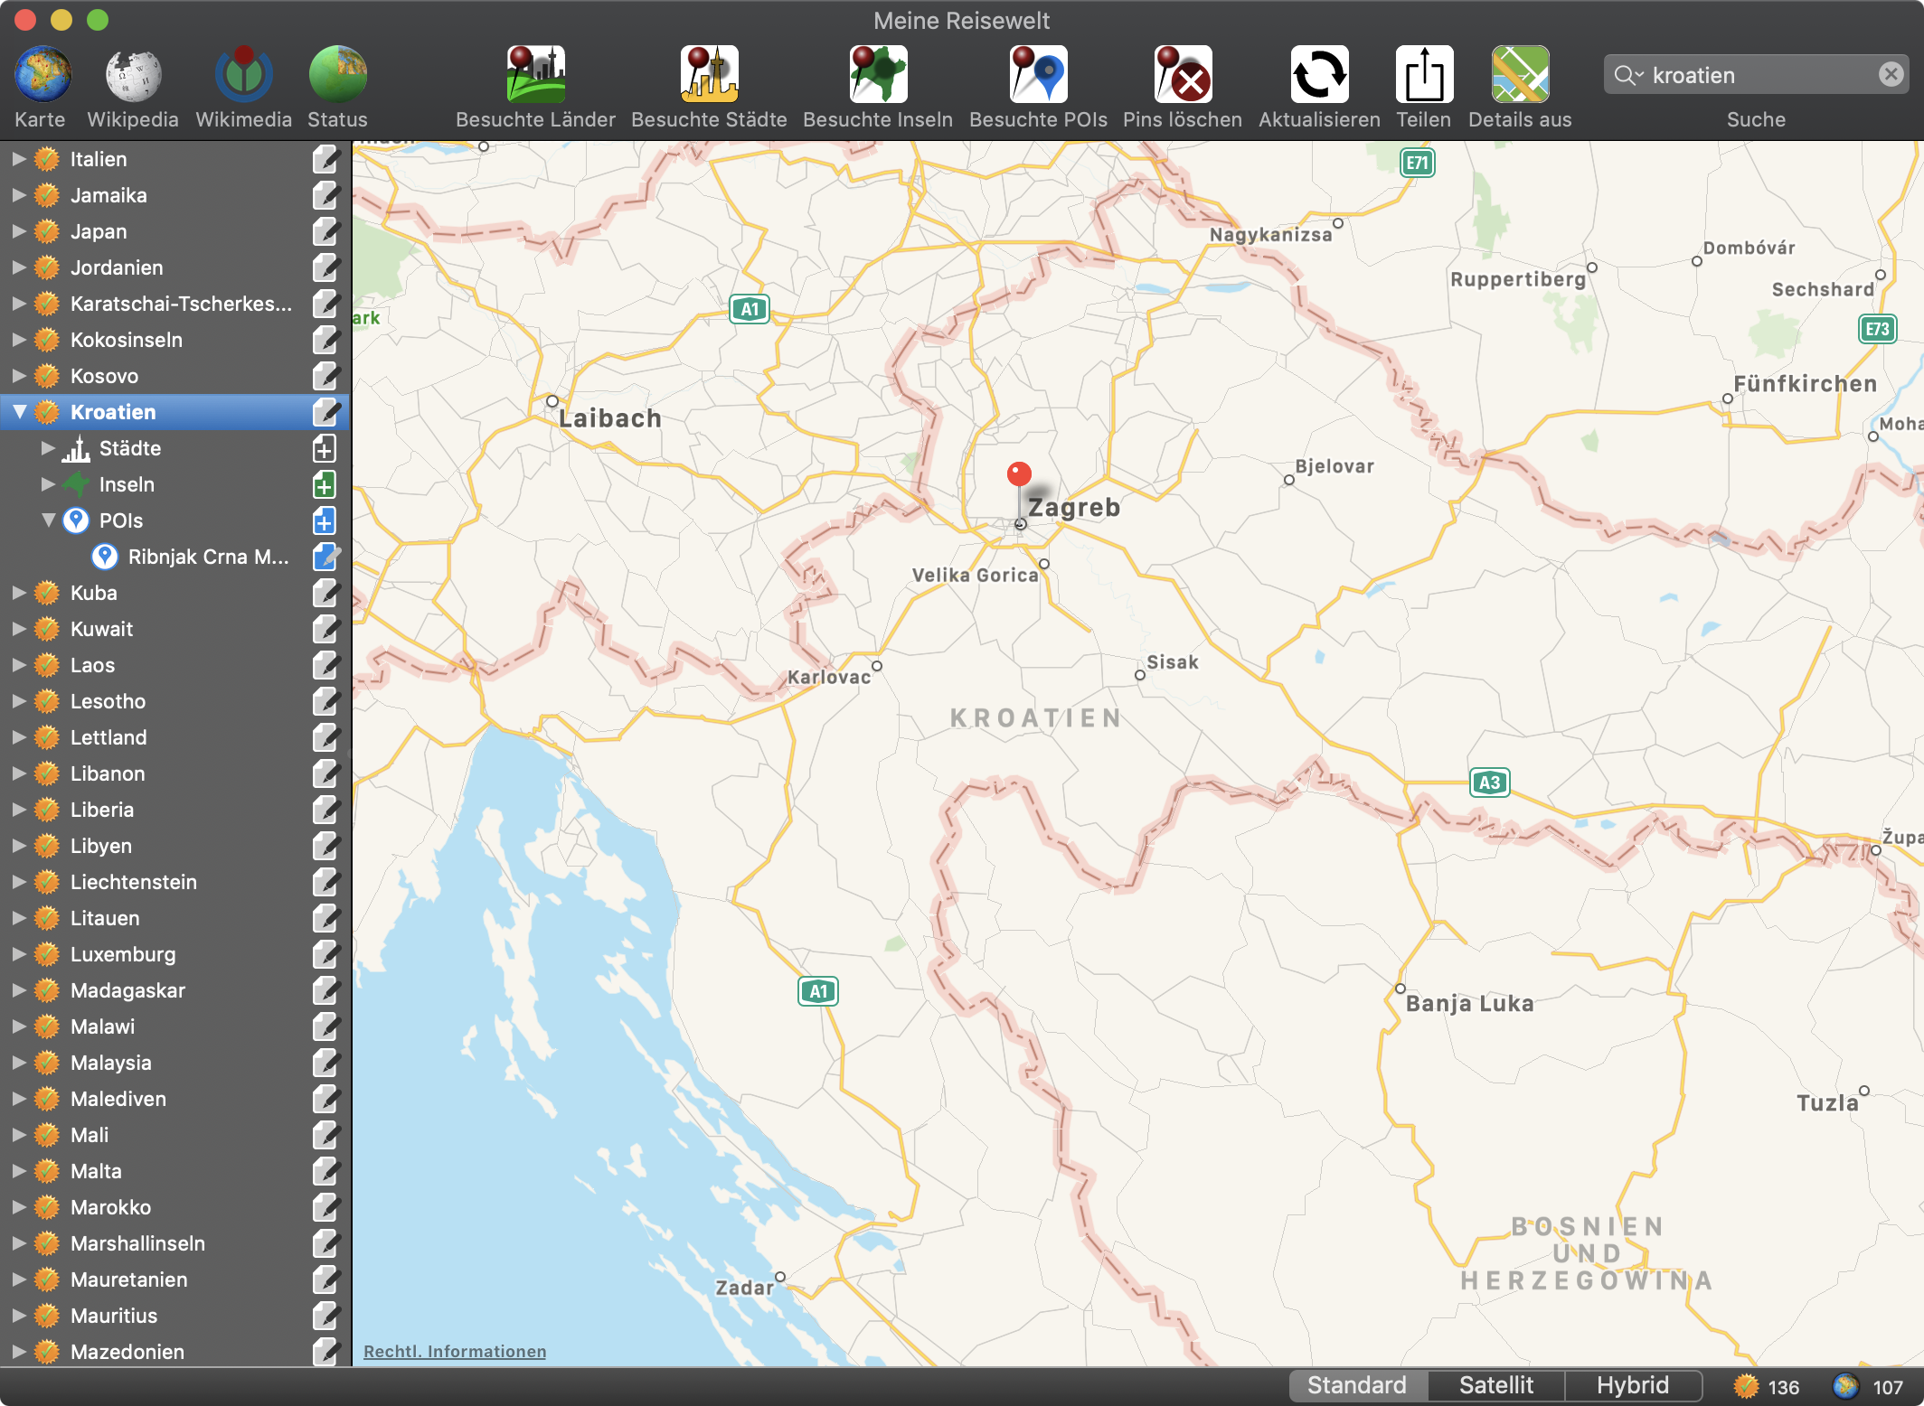The width and height of the screenshot is (1924, 1406).
Task: Add a city with Städte plus icon
Action: click(324, 448)
